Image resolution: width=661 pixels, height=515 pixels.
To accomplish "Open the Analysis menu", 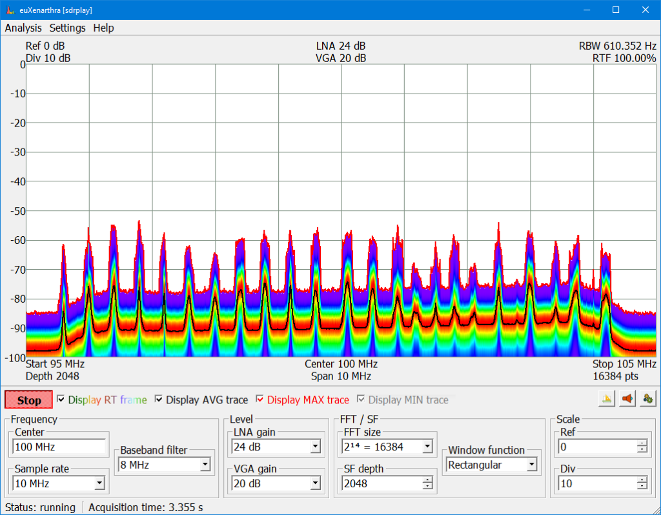I will click(x=23, y=28).
